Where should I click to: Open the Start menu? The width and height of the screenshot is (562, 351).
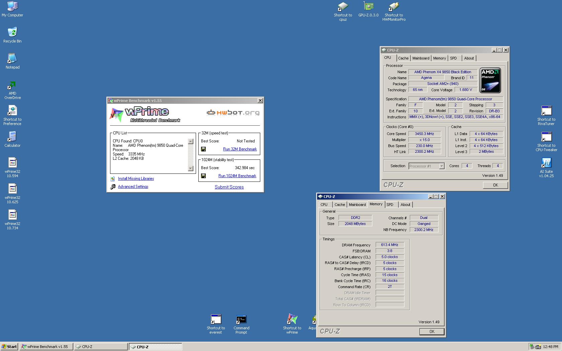[9, 347]
